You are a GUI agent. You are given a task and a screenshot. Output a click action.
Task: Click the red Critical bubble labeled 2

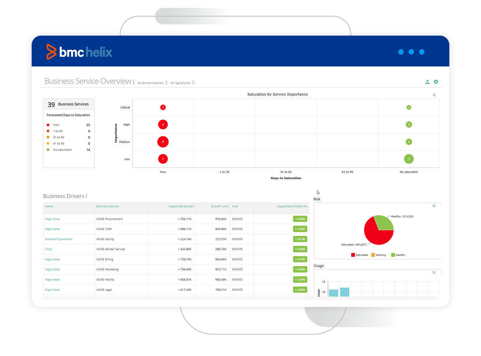pyautogui.click(x=163, y=108)
